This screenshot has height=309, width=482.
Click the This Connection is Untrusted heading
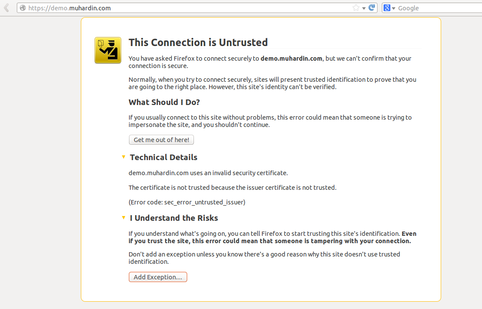(198, 42)
